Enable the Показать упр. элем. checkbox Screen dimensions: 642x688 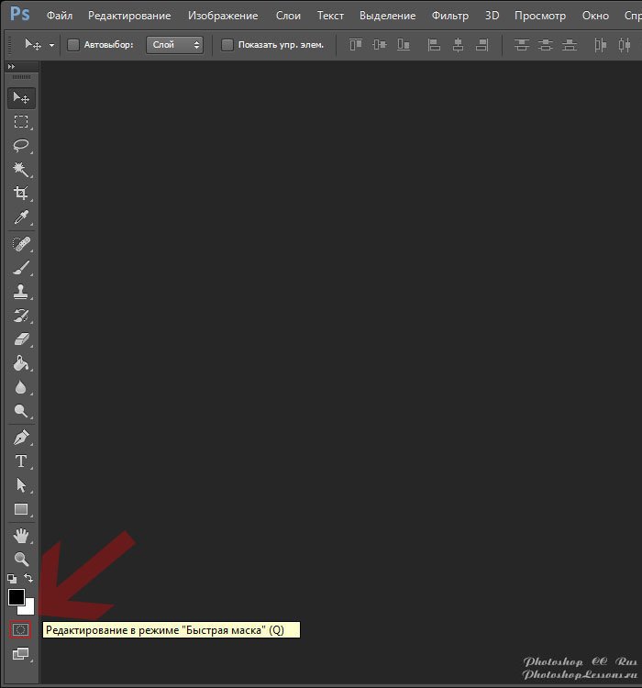(227, 45)
